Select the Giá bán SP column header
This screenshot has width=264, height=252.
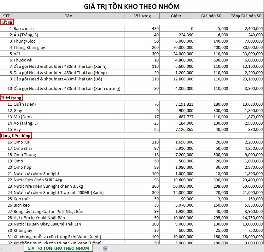211,16
